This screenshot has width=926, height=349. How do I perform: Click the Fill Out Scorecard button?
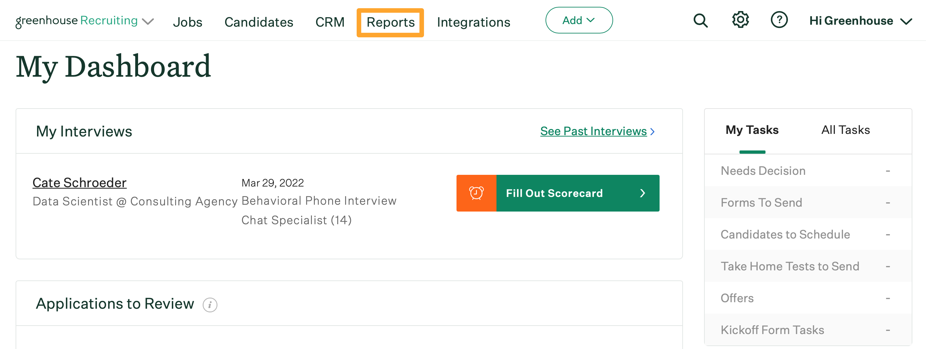point(554,193)
